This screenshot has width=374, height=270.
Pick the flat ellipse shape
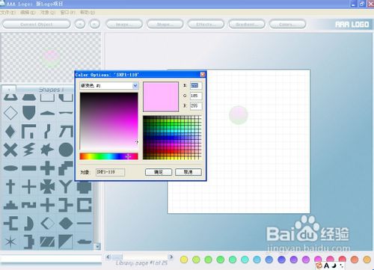point(10,168)
